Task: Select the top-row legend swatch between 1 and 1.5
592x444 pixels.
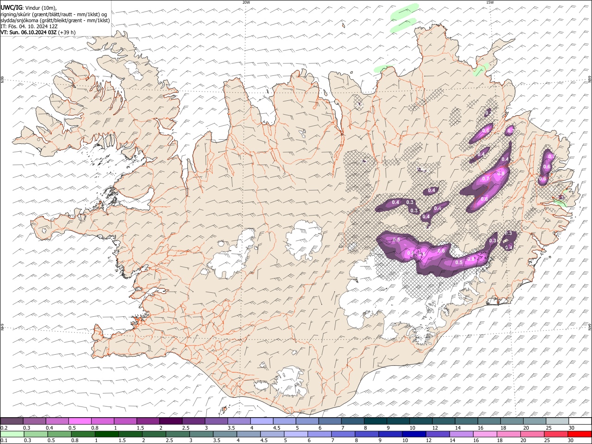Action: pyautogui.click(x=125, y=421)
